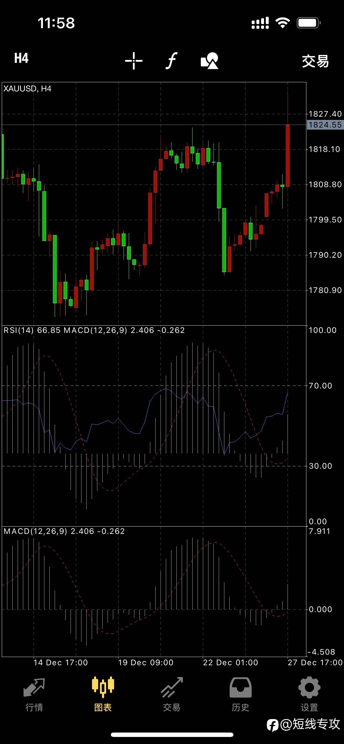344x744 pixels.
Task: Tap the MACD 7.911 scale label
Action: tap(319, 531)
